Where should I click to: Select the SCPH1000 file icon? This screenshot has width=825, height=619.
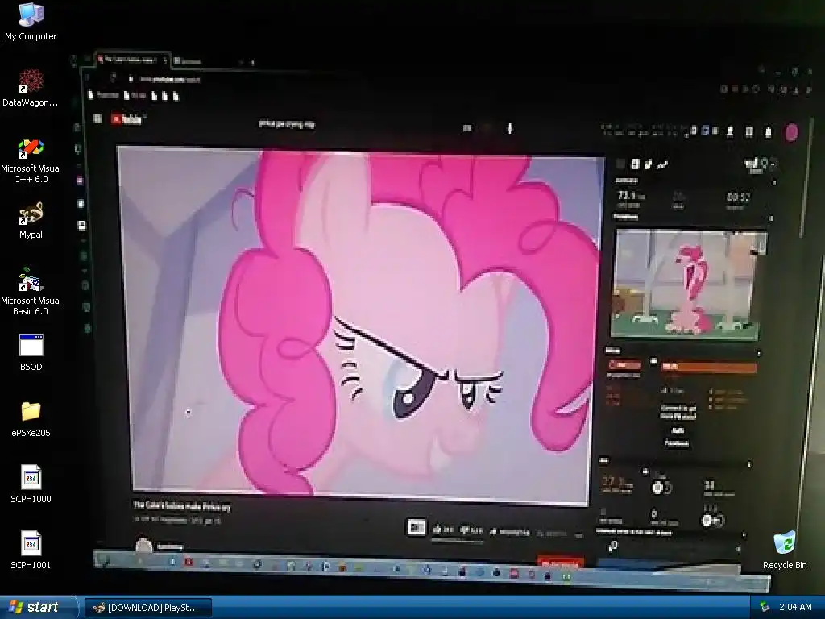click(x=31, y=484)
